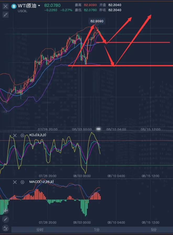Switch to the 分时 timeframe tab

click(40, 229)
